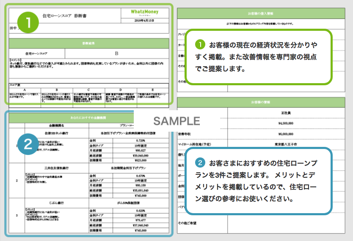This screenshot has width=353, height=241.
Task: Click the comment text starting ネット銀行、信託銀行
Action: pyautogui.click(x=86, y=65)
